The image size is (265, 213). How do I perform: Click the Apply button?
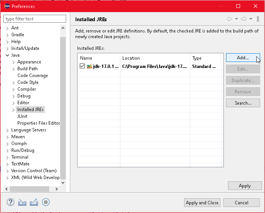(x=245, y=186)
